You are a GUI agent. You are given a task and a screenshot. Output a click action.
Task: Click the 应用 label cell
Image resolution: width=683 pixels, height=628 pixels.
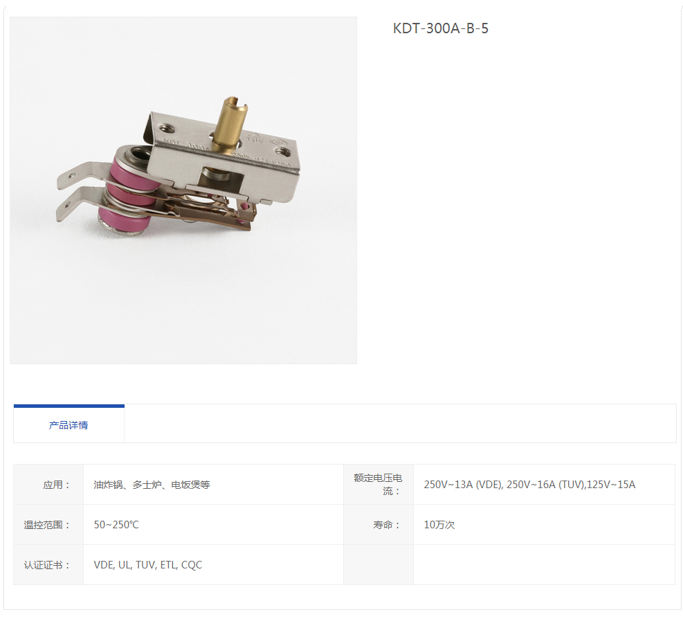pos(48,485)
